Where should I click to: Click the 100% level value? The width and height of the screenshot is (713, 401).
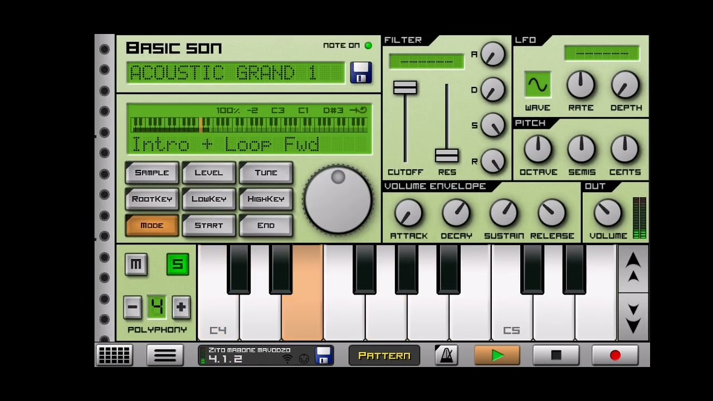(x=228, y=110)
